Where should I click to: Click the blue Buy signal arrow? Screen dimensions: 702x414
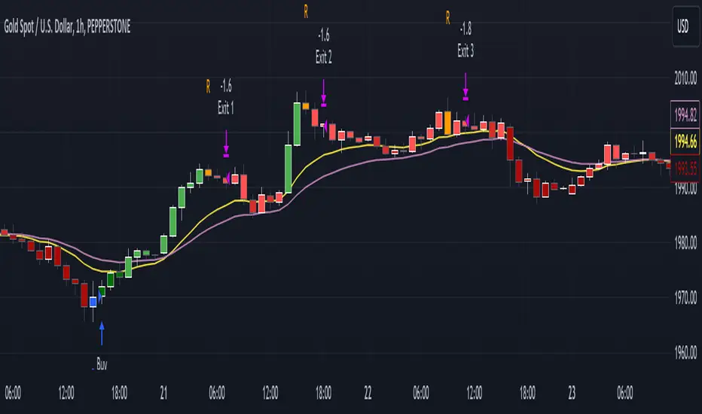(102, 333)
